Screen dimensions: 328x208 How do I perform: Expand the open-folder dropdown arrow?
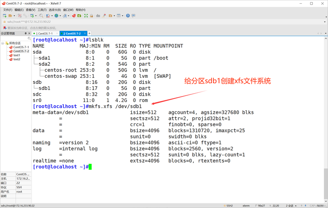[x=14, y=16]
